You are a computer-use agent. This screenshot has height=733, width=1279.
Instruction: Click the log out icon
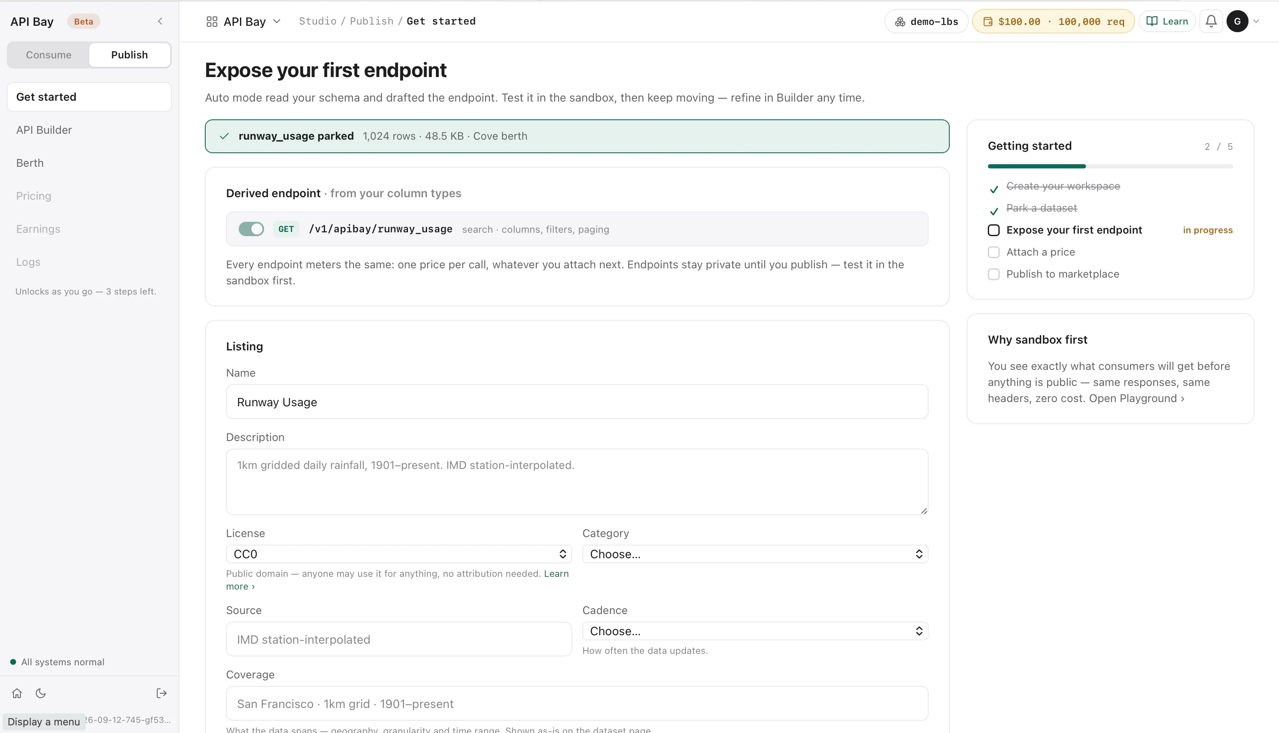[x=162, y=693]
